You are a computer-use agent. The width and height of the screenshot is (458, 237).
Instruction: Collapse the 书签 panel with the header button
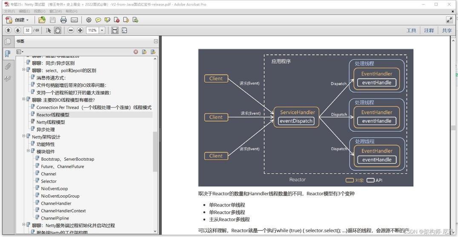pos(156,41)
